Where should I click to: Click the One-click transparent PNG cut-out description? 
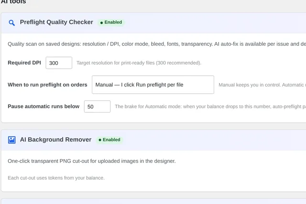(92, 161)
